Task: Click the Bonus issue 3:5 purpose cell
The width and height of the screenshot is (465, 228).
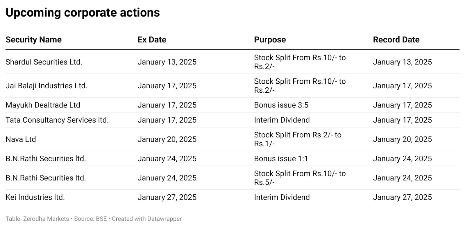Action: 281,105
